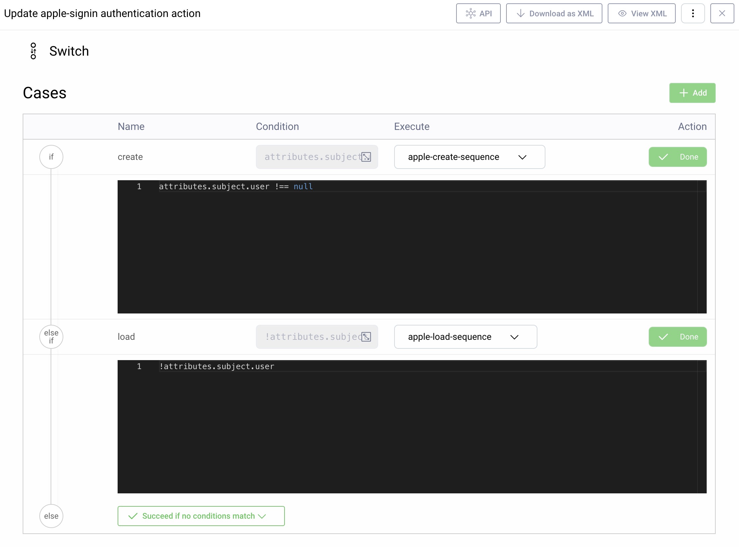Click the Download as XML arrow icon
This screenshot has height=547, width=739.
point(520,14)
